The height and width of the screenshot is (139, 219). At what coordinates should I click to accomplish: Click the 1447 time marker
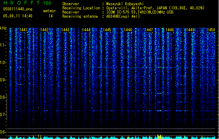[149, 30]
